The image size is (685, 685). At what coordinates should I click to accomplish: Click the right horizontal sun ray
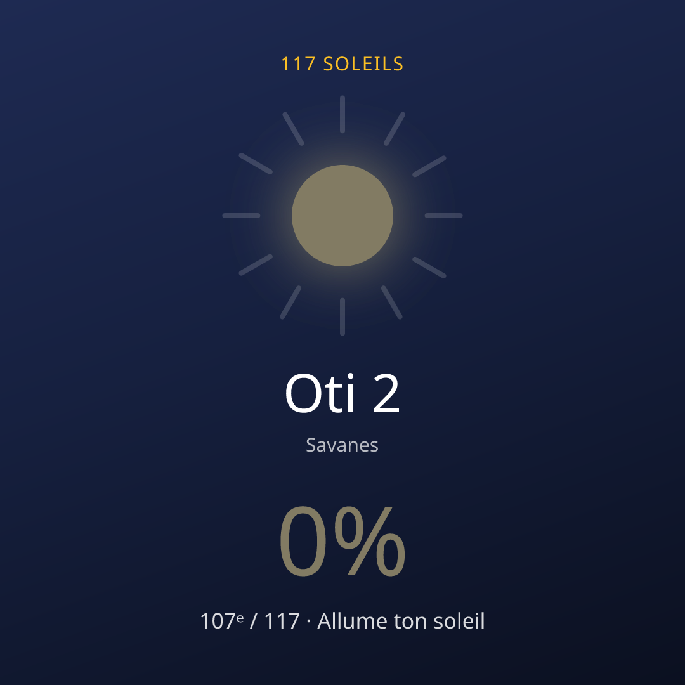(x=443, y=216)
